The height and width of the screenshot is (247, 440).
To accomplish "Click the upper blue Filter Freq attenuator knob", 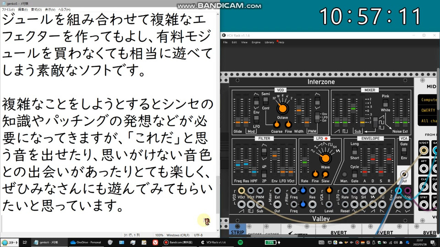I will pos(303,191).
